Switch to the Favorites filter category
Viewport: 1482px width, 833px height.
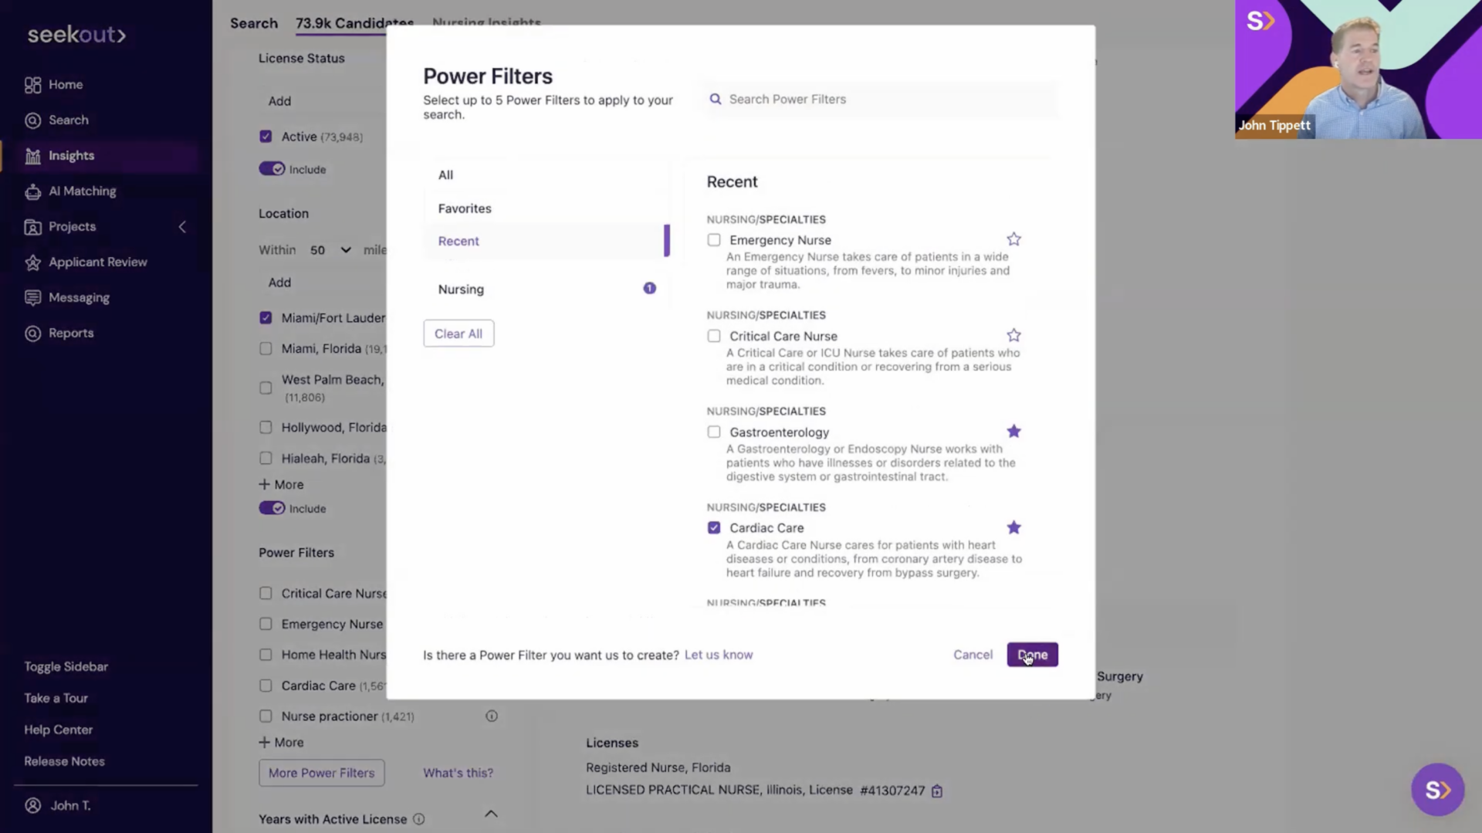pos(465,208)
